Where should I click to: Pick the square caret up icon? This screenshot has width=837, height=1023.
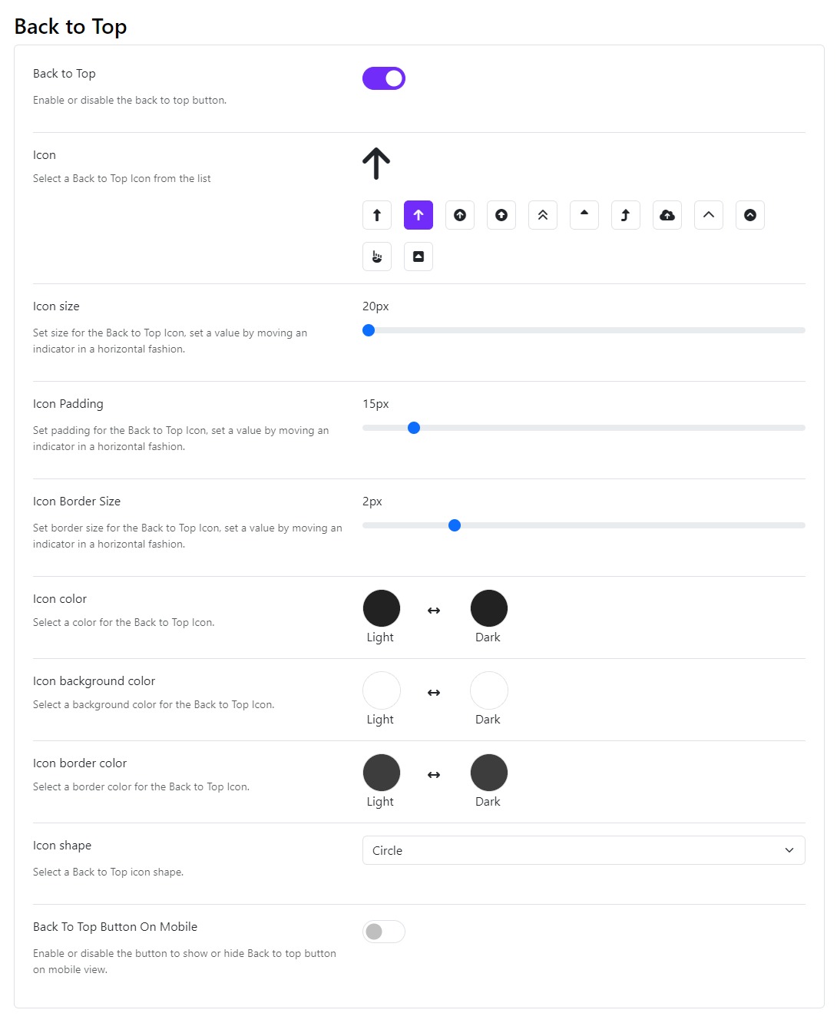[418, 257]
